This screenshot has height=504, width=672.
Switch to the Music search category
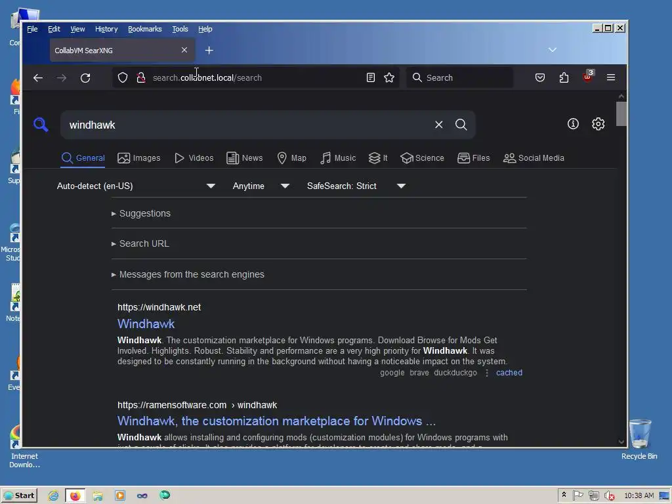(x=338, y=158)
